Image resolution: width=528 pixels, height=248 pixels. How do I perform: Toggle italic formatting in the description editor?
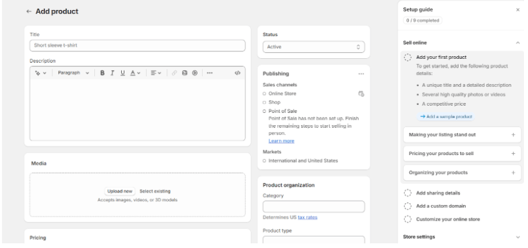click(x=112, y=73)
